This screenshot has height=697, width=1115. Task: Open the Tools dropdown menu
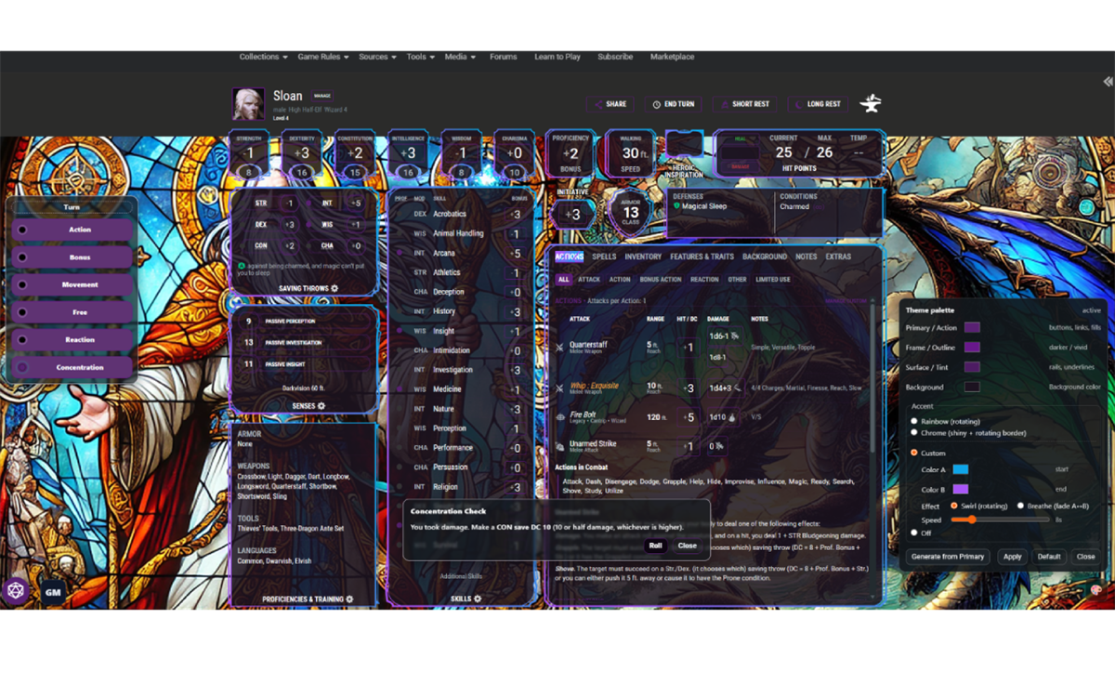(x=420, y=57)
